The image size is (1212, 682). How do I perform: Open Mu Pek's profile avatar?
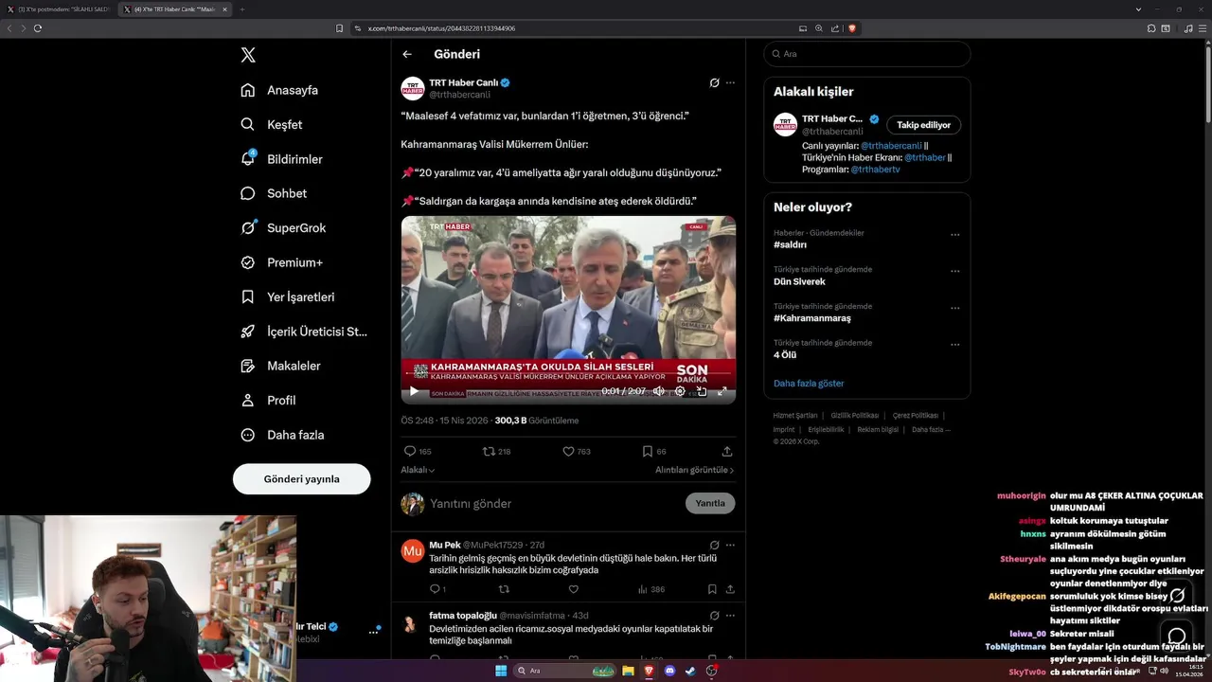pyautogui.click(x=413, y=551)
